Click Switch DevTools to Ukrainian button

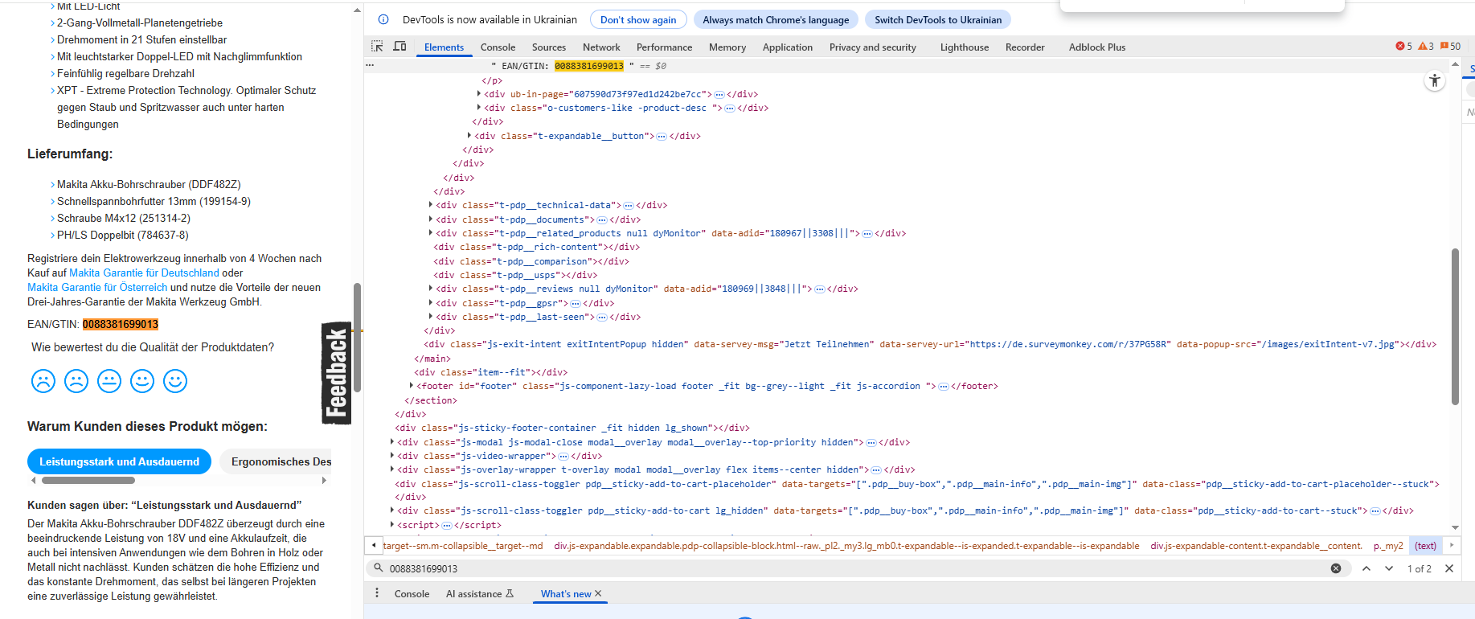click(x=938, y=20)
